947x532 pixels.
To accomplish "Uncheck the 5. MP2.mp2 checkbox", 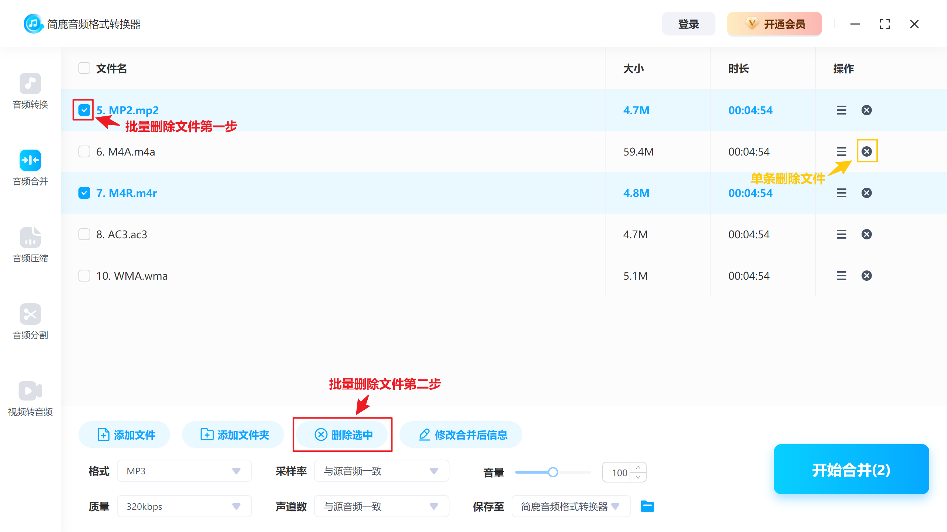I will click(x=84, y=110).
